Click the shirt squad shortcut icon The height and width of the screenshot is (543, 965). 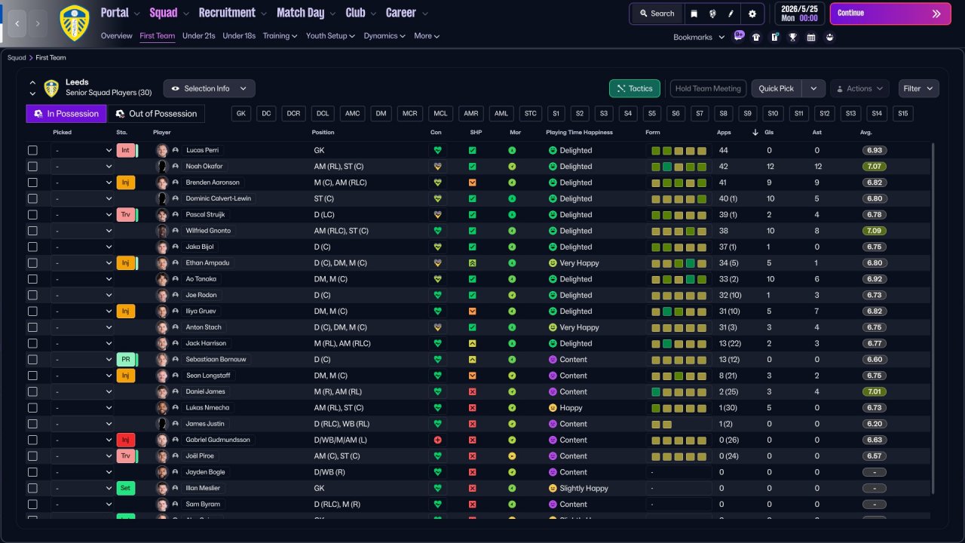pos(756,37)
